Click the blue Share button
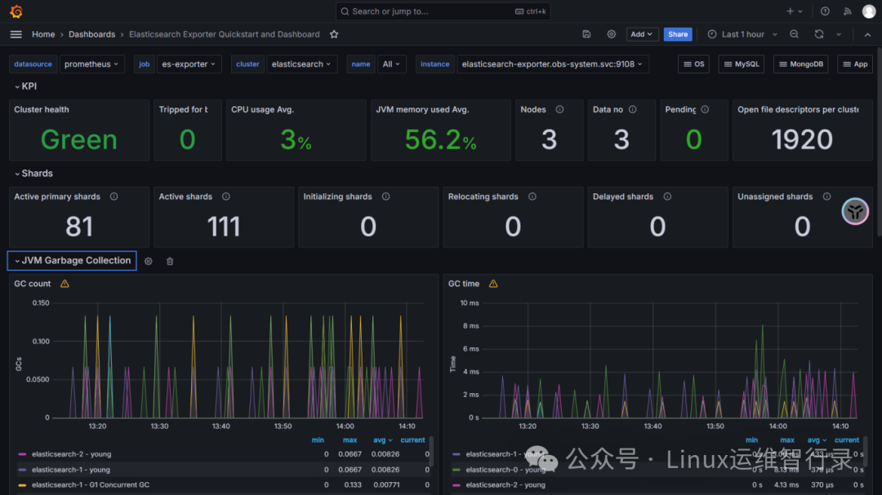This screenshot has height=495, width=882. coord(678,34)
